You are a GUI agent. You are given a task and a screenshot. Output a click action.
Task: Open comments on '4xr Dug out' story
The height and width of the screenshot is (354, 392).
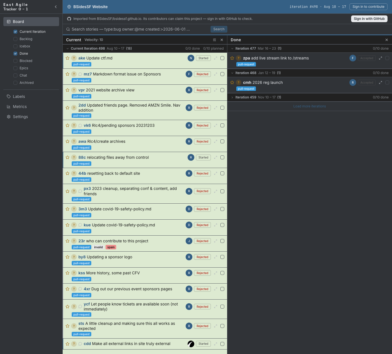(80, 289)
